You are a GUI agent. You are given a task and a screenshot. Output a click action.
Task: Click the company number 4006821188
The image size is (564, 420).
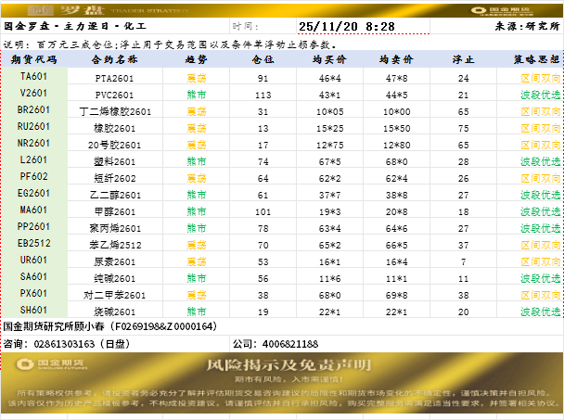290,344
